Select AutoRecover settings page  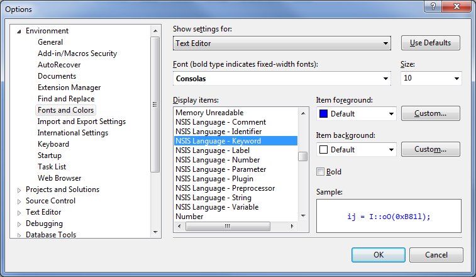pos(59,65)
